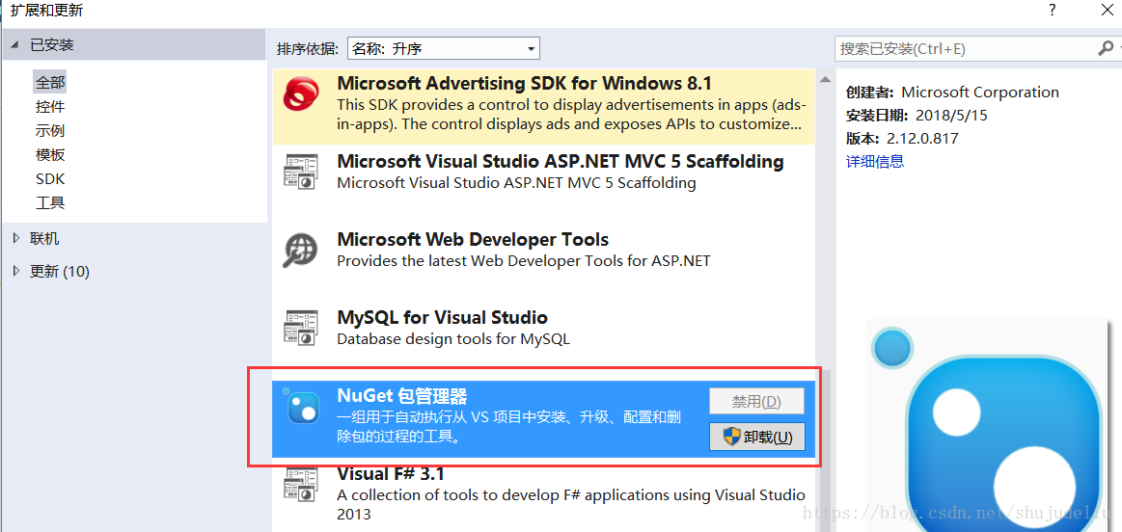Open the 排序依据 sort dropdown
The height and width of the screenshot is (532, 1122).
click(444, 48)
